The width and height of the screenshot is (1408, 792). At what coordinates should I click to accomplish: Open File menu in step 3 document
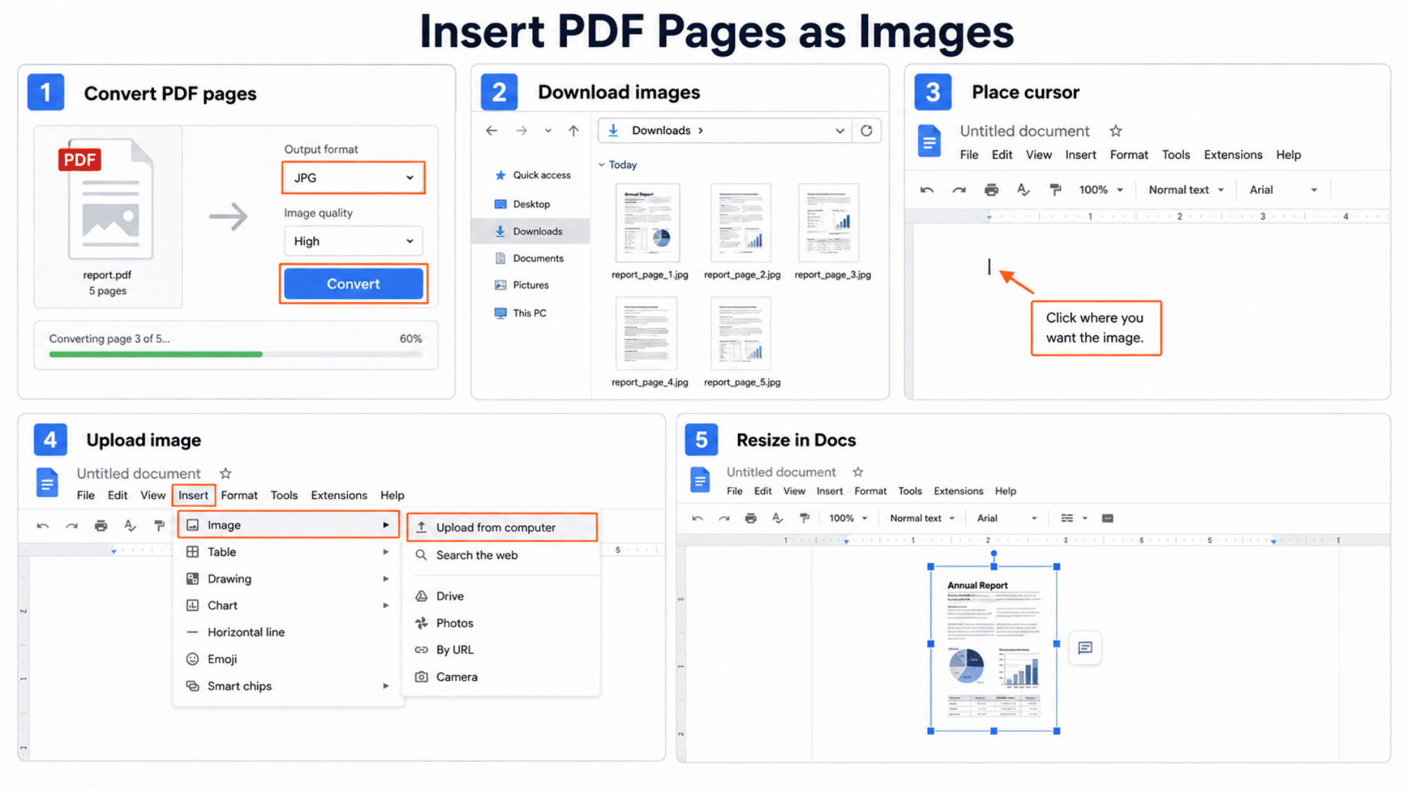[x=969, y=155]
